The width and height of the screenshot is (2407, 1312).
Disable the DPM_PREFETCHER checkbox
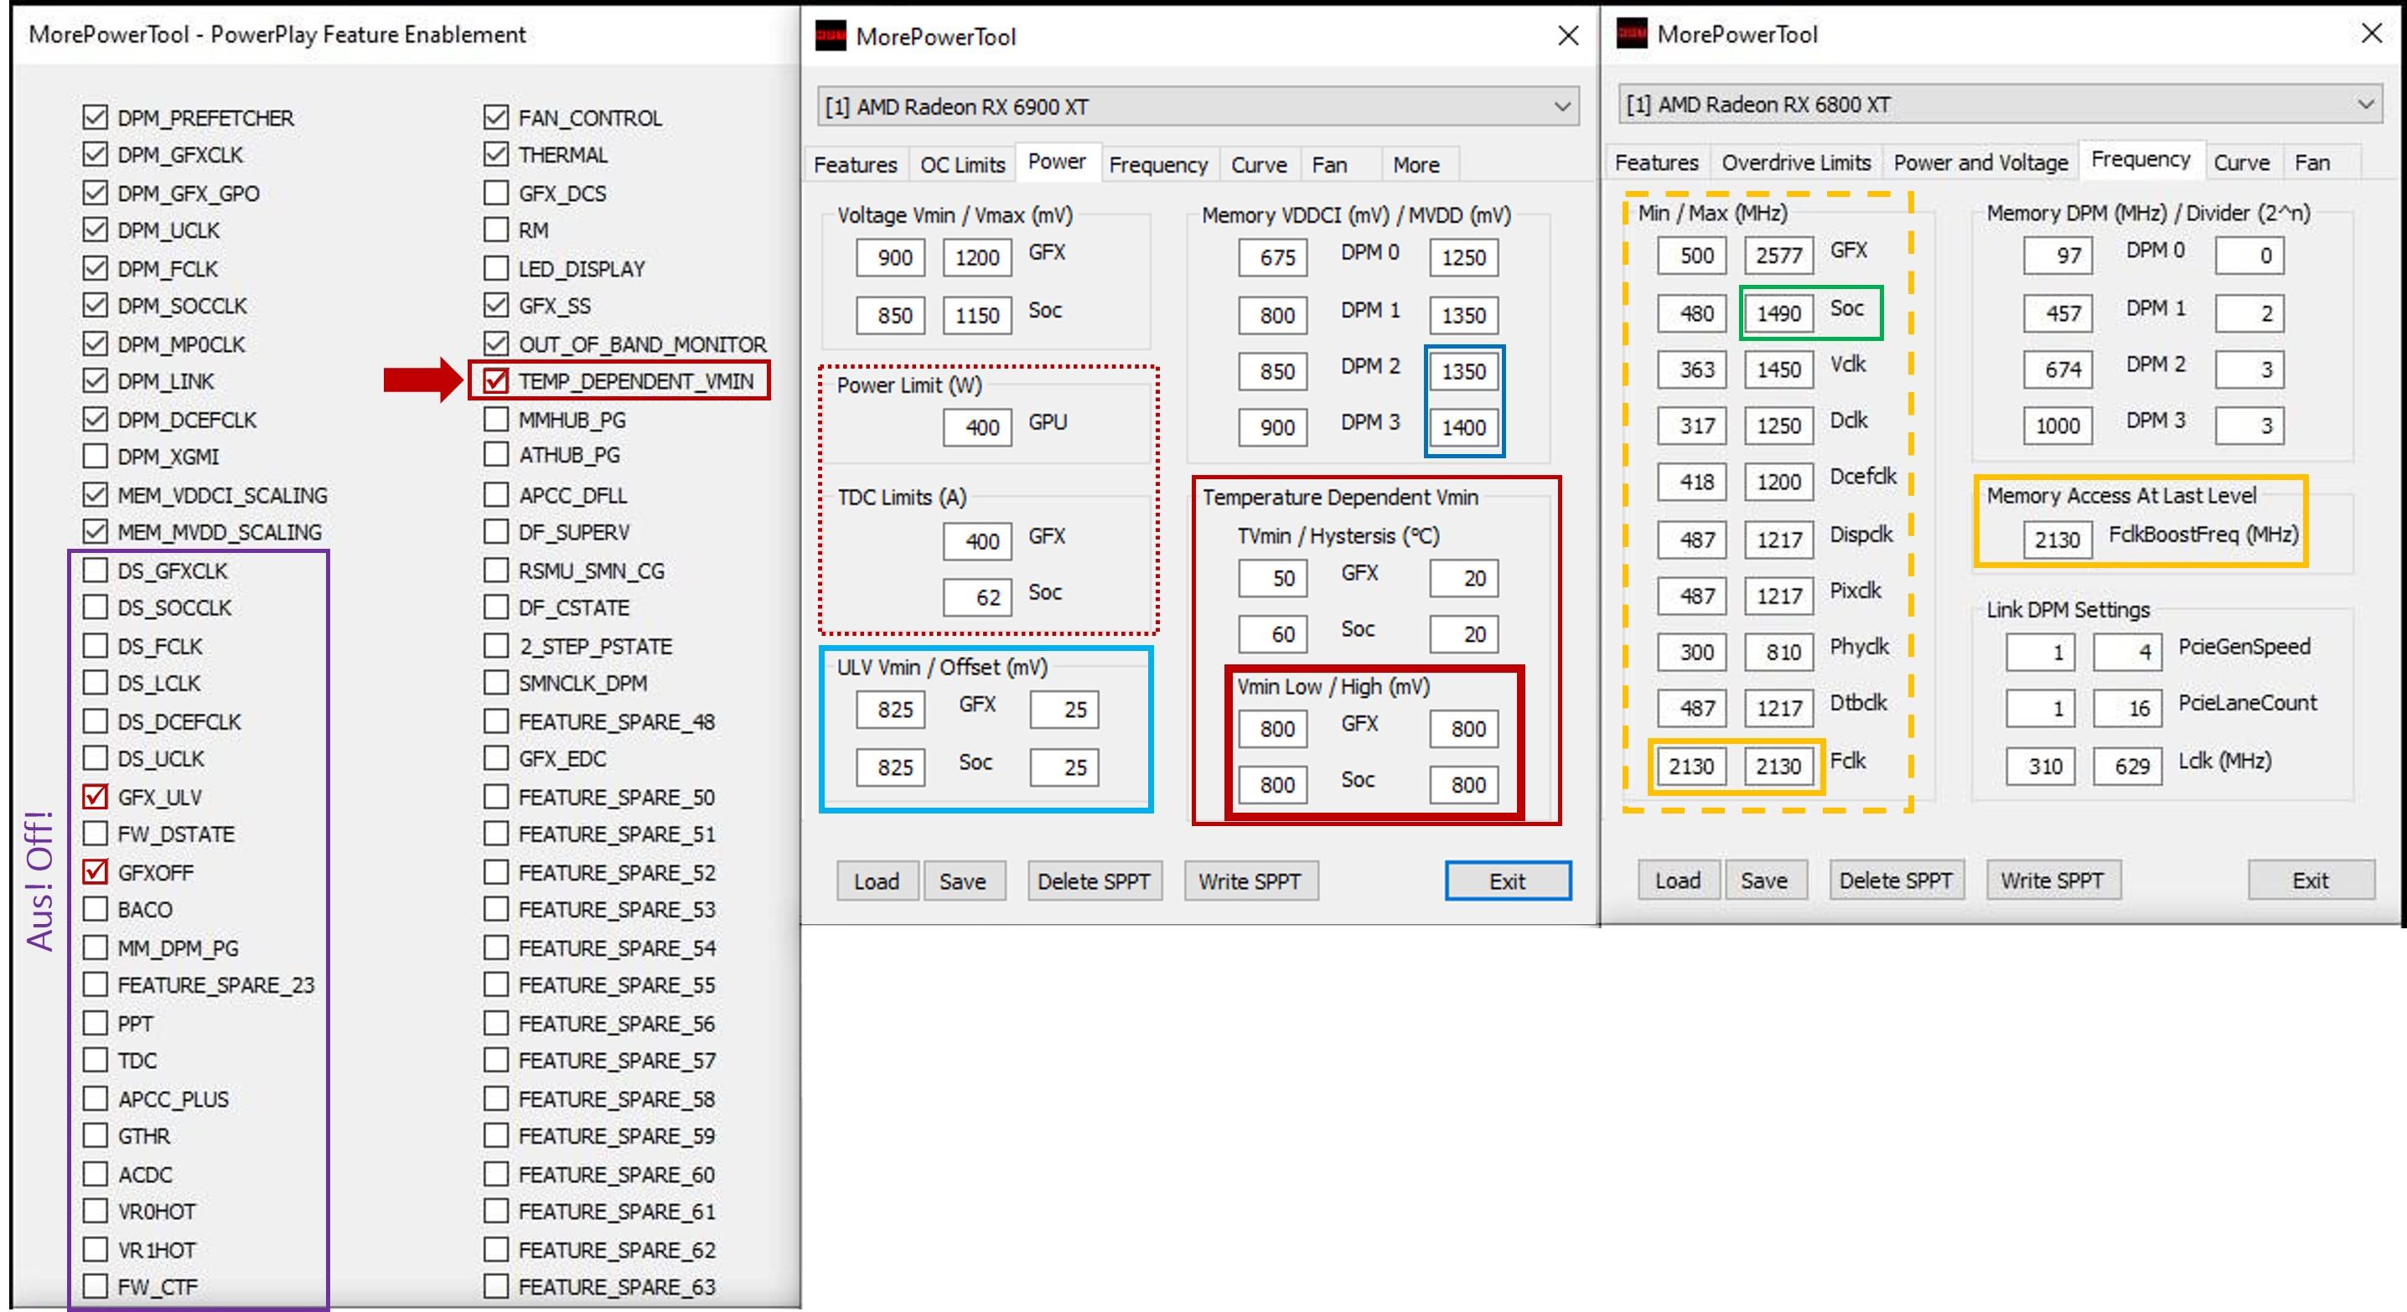click(96, 117)
